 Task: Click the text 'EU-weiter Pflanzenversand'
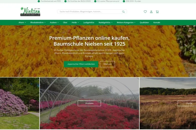(108, 1)
